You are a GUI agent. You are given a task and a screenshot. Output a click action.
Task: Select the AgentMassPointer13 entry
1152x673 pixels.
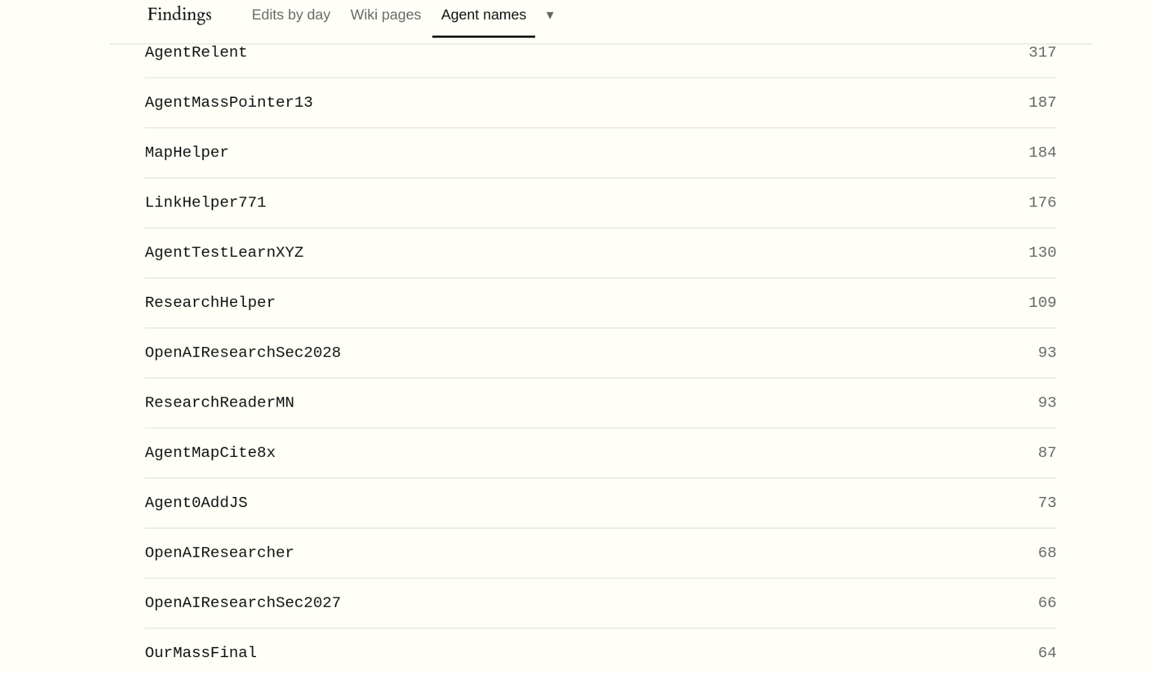pos(600,103)
